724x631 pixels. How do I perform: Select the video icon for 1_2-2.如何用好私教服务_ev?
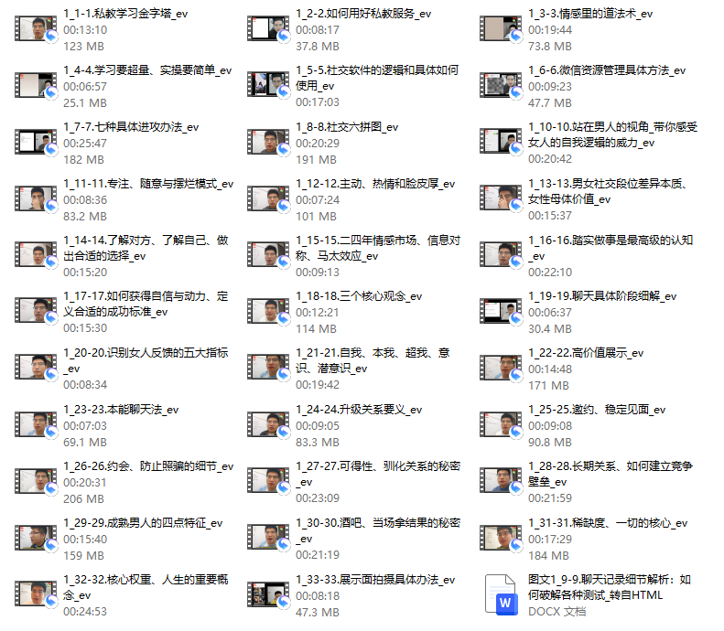[268, 29]
